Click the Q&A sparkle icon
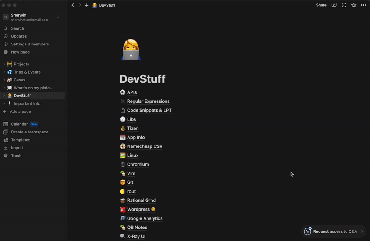 click(307, 231)
